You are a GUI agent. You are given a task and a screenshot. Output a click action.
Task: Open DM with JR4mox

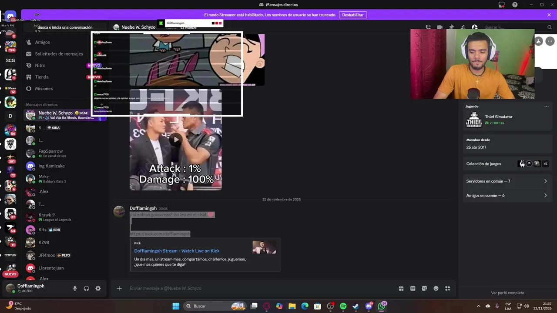[x=64, y=255]
